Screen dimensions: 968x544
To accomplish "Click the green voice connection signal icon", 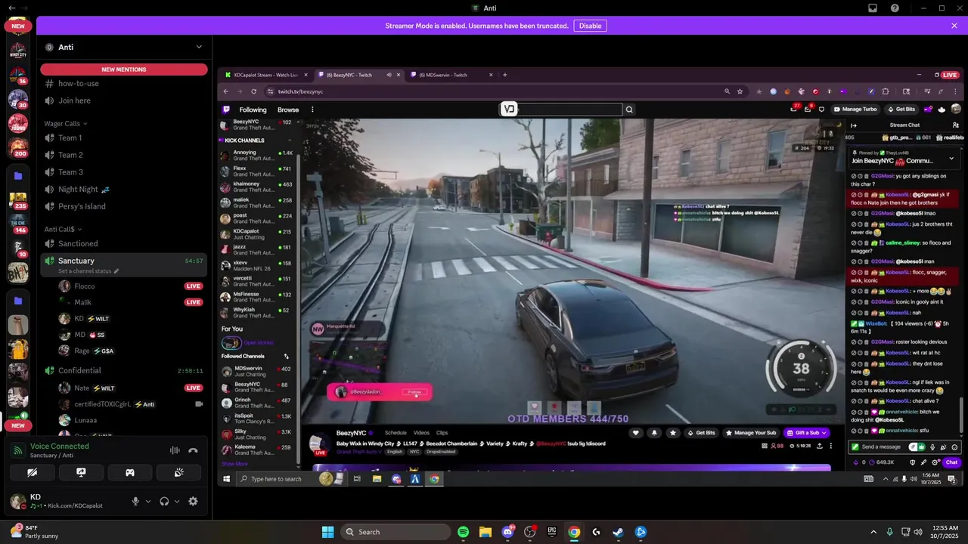I will tap(17, 450).
